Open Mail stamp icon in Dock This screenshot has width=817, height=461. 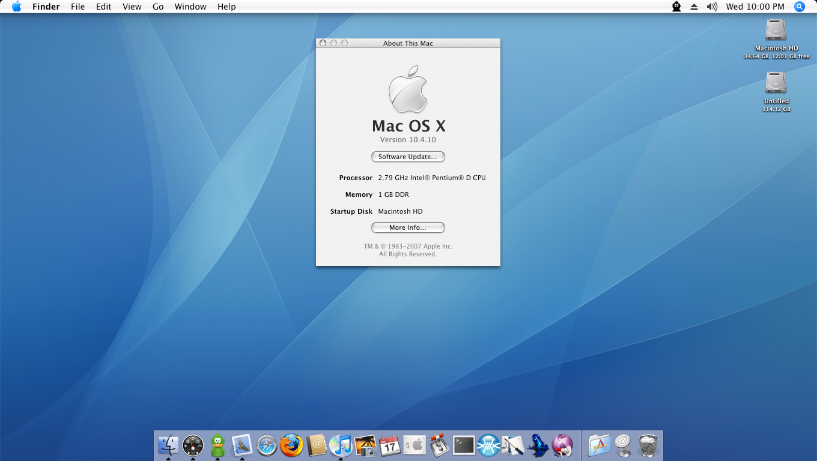242,445
